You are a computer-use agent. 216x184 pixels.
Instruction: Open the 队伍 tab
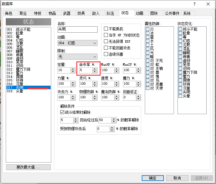pyautogui.click(x=111, y=13)
